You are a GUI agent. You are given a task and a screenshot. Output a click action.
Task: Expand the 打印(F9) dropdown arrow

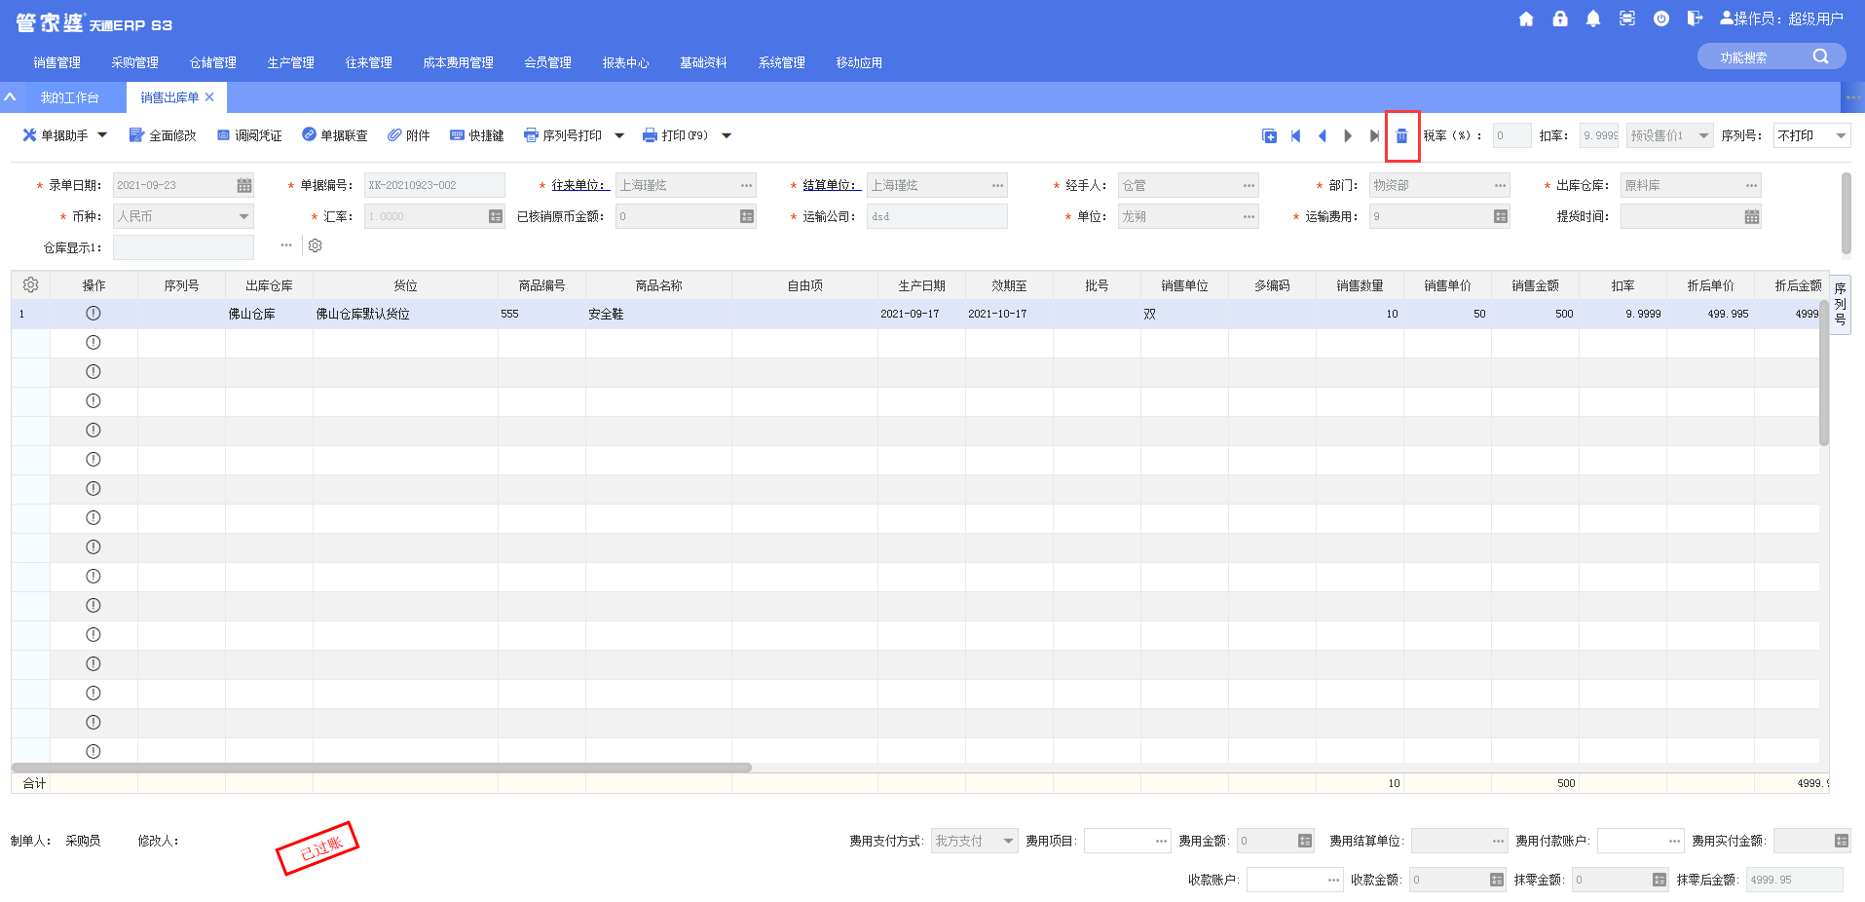[727, 135]
